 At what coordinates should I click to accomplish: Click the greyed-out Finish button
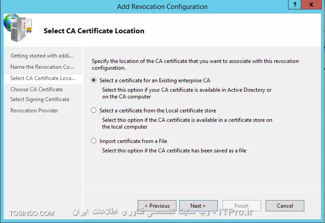click(241, 205)
